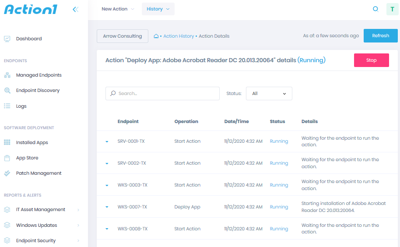Sort by Date/Time column header

click(x=236, y=121)
